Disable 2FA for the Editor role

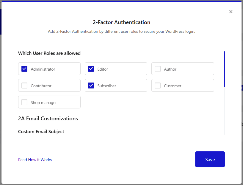point(91,69)
